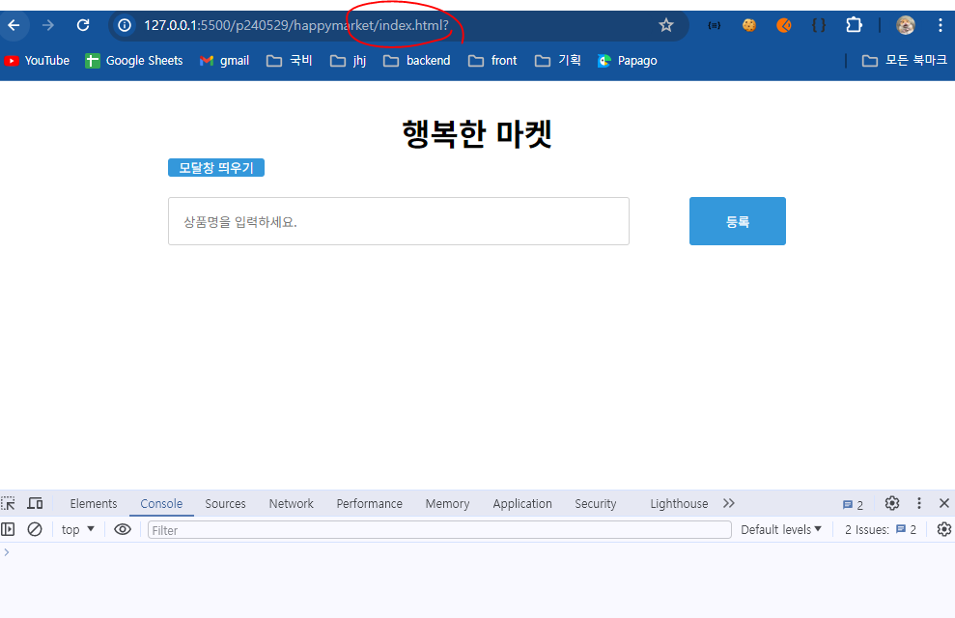Switch to the Console tab
The width and height of the screenshot is (955, 618).
(x=161, y=503)
